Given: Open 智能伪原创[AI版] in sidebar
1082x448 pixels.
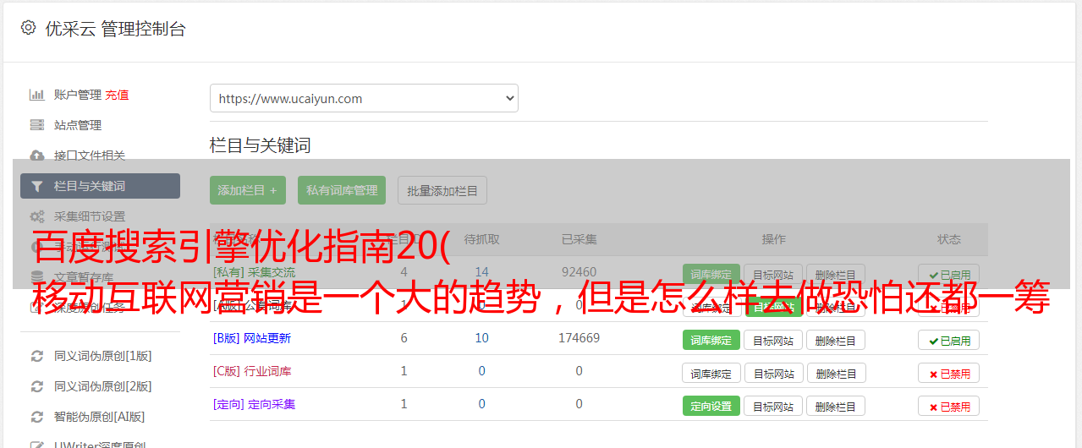Looking at the screenshot, I should [x=100, y=417].
